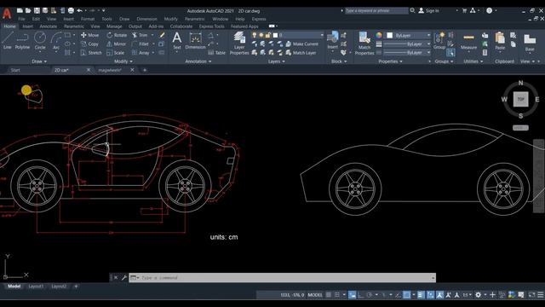Switch to the Collaborate ribbon tab

[181, 26]
